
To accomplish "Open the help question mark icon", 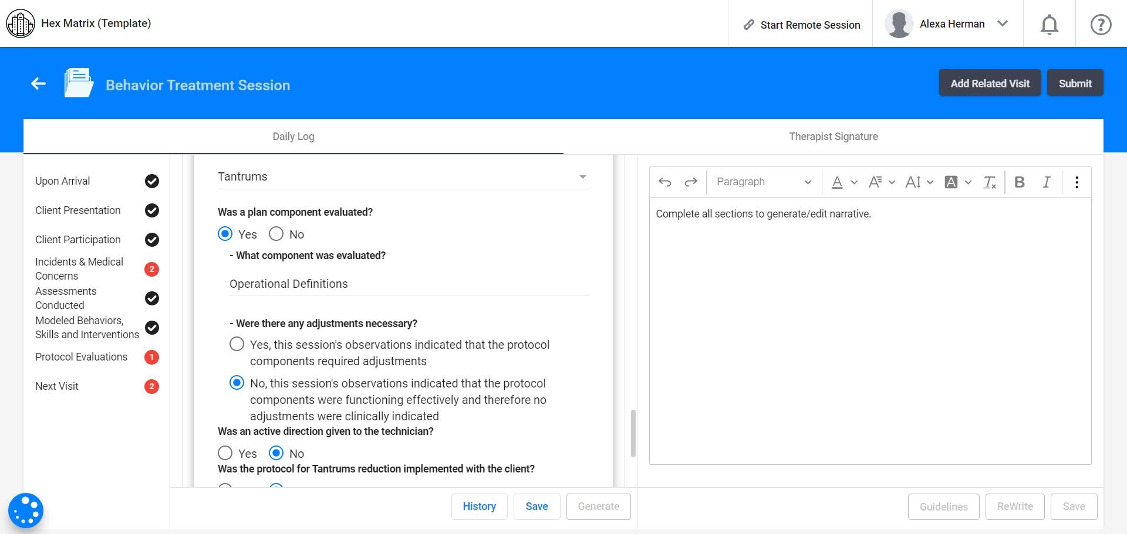I will tap(1101, 25).
